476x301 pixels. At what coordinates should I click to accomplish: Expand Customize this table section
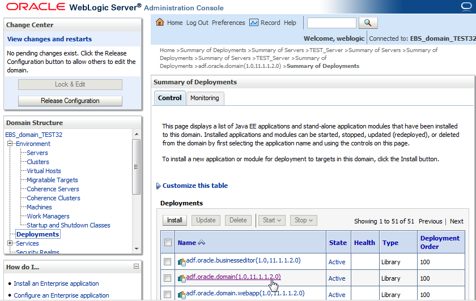tap(158, 186)
